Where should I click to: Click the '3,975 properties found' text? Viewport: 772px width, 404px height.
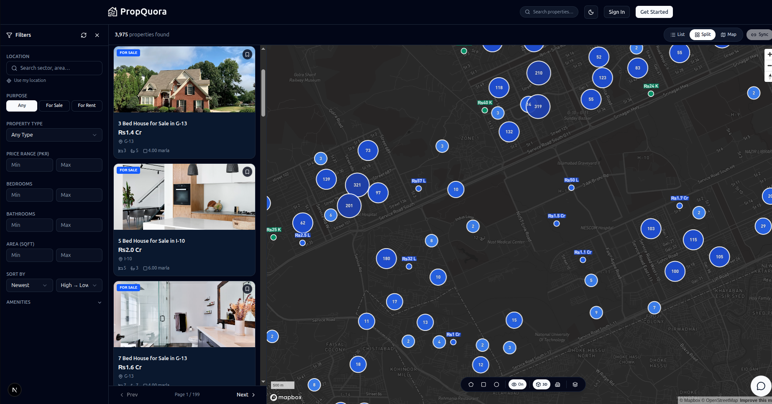point(142,35)
